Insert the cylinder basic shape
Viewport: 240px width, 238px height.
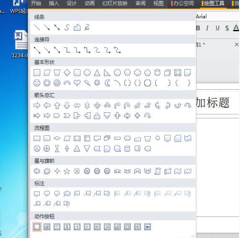coord(158,73)
